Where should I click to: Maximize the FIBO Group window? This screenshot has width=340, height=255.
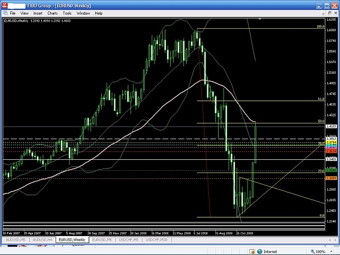(327, 5)
